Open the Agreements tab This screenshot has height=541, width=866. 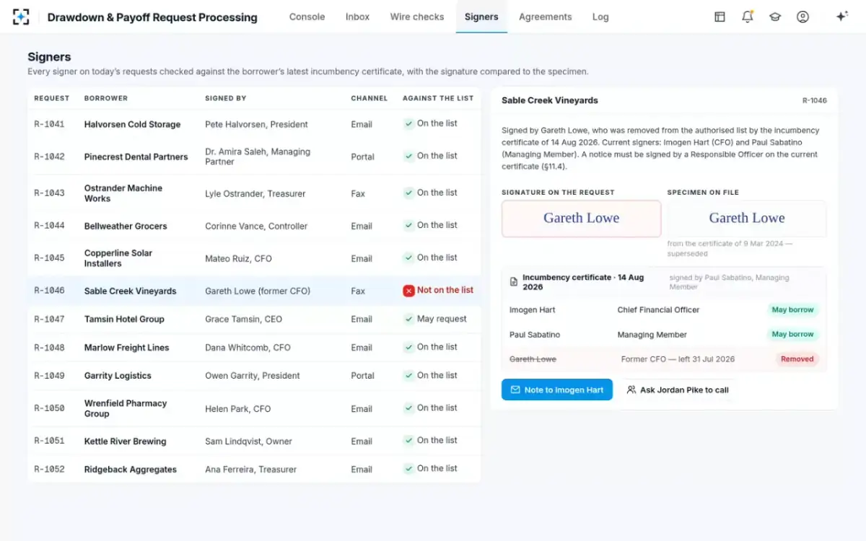pyautogui.click(x=545, y=17)
